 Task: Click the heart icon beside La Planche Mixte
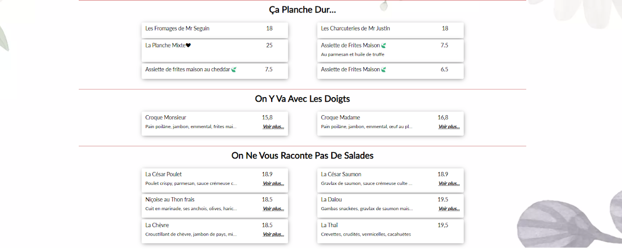(189, 45)
